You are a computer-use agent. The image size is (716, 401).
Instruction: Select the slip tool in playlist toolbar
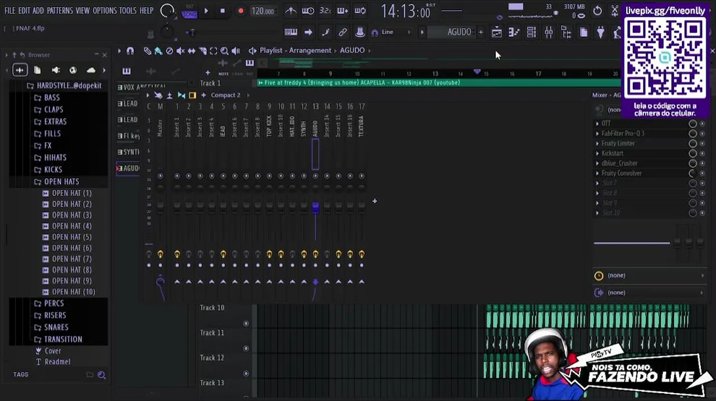[x=191, y=51]
